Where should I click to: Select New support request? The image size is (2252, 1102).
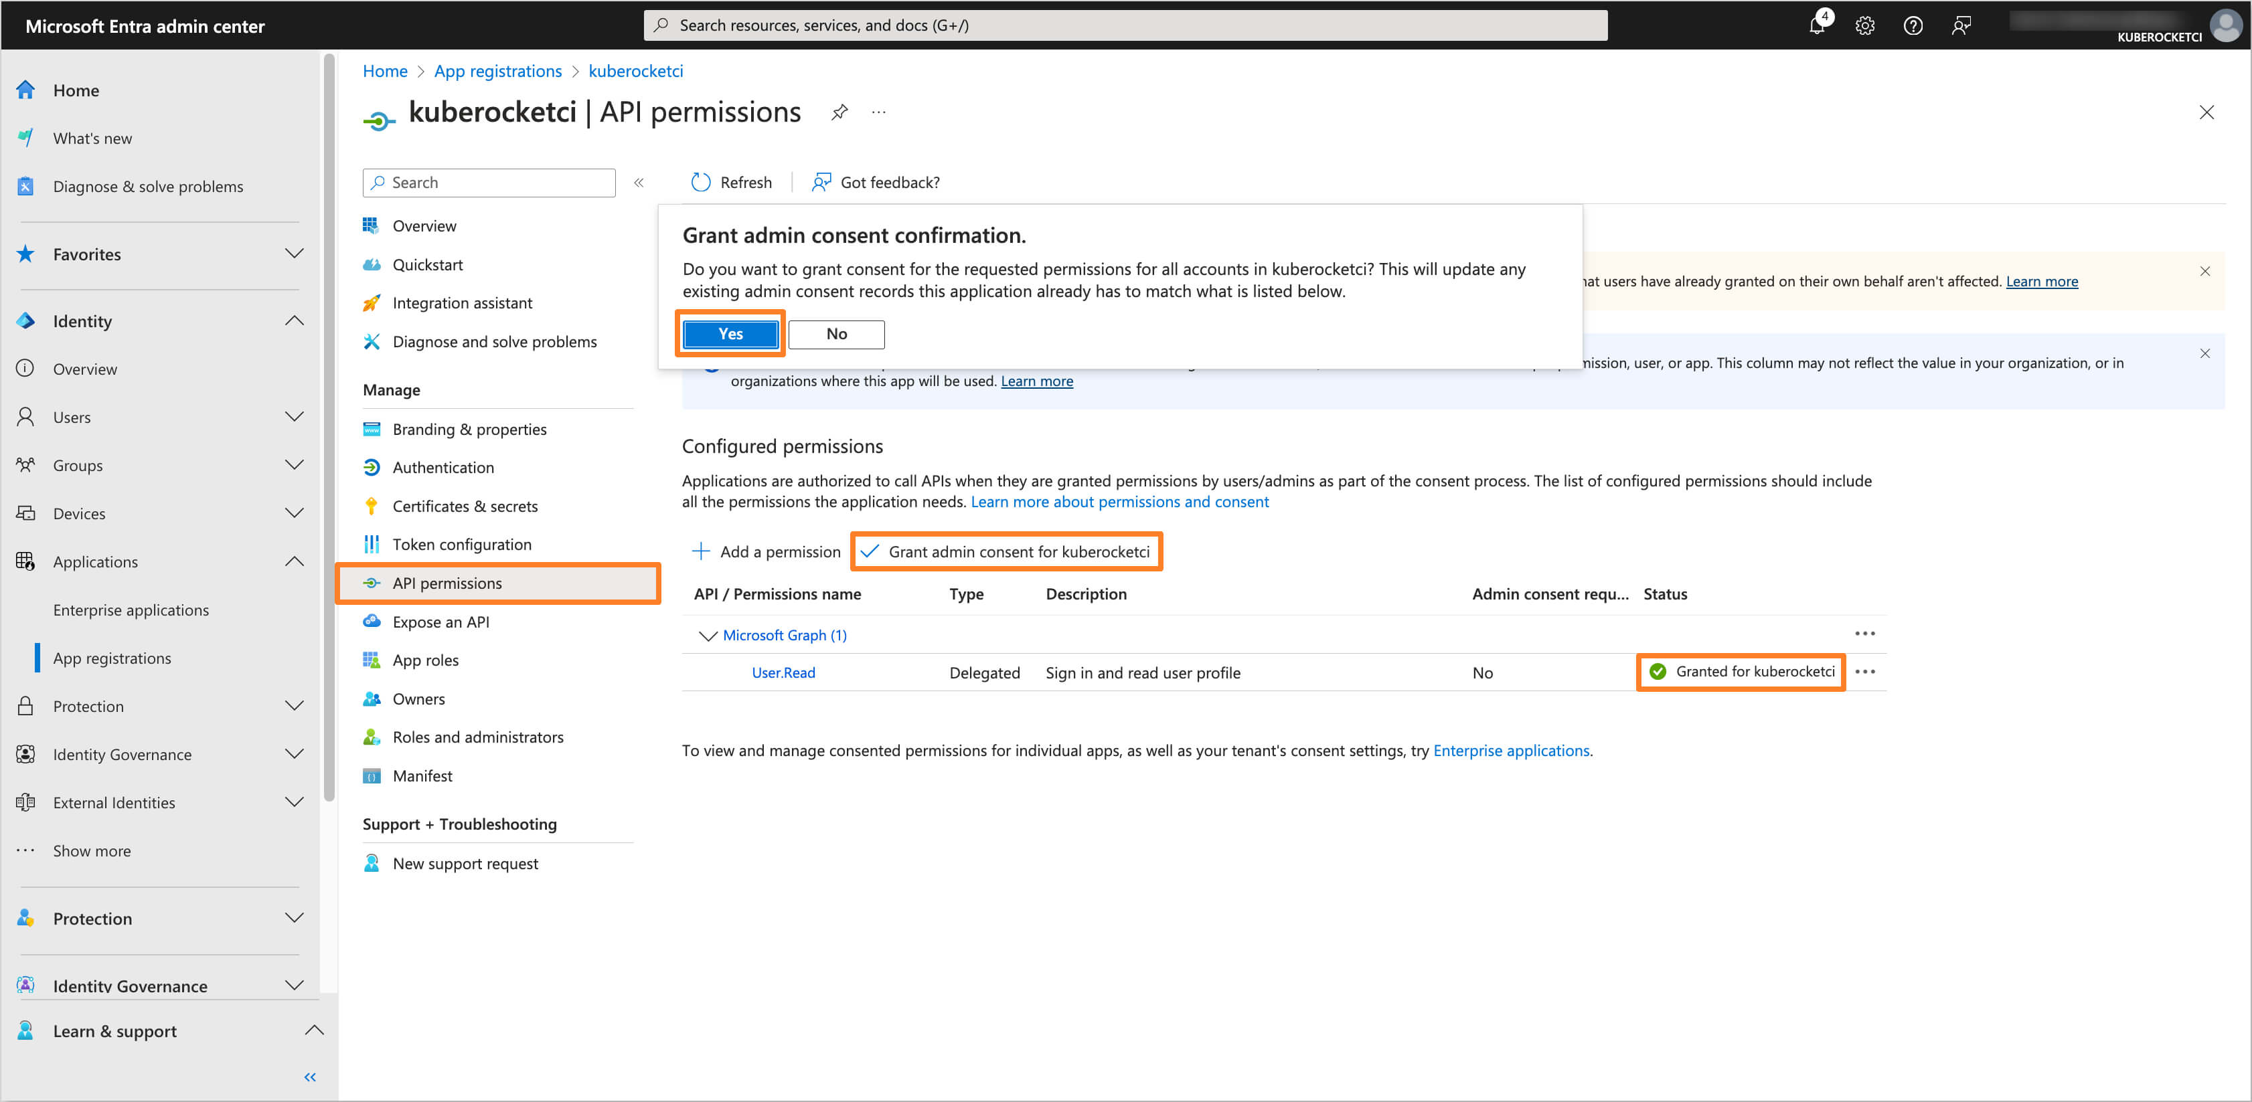tap(464, 862)
